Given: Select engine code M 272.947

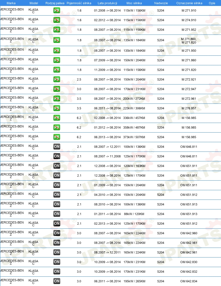Looking at the screenshot, I should 189,89.
